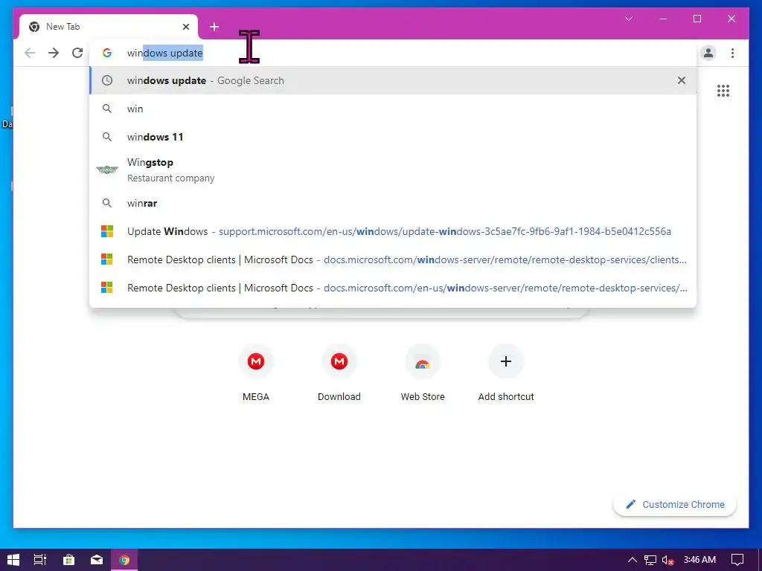Choose the 'win' search suggestion
Screen dimensions: 762x571
pyautogui.click(x=393, y=109)
